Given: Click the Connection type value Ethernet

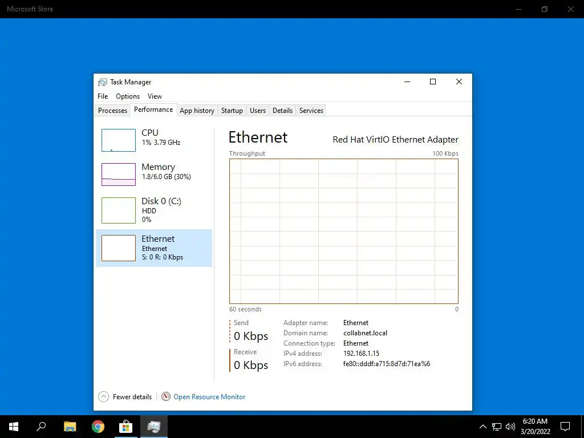Looking at the screenshot, I should point(356,343).
